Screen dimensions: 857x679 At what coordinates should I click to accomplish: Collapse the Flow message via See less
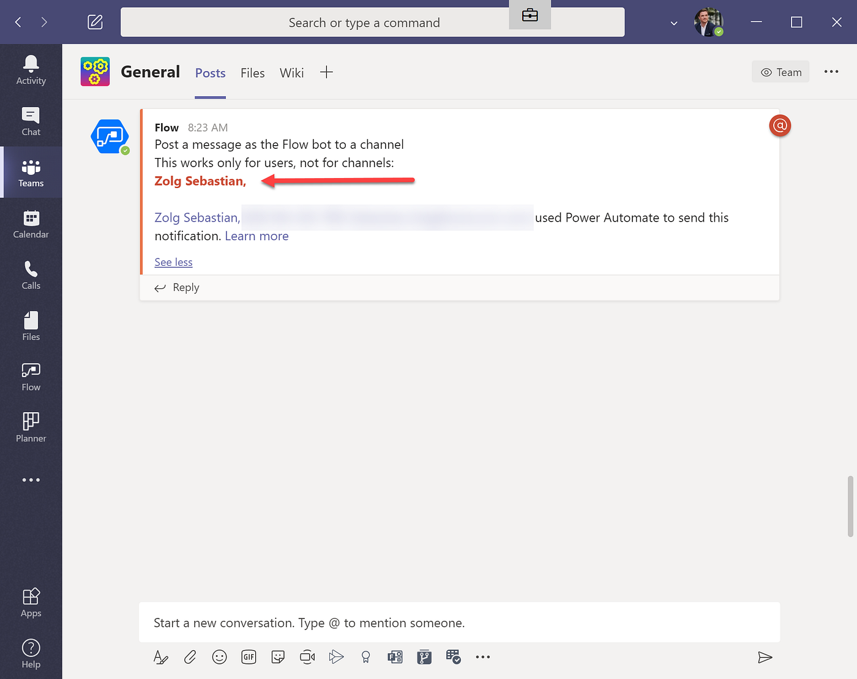(x=173, y=262)
